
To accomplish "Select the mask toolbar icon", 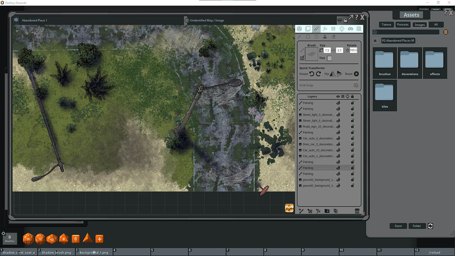I will 350,29.
